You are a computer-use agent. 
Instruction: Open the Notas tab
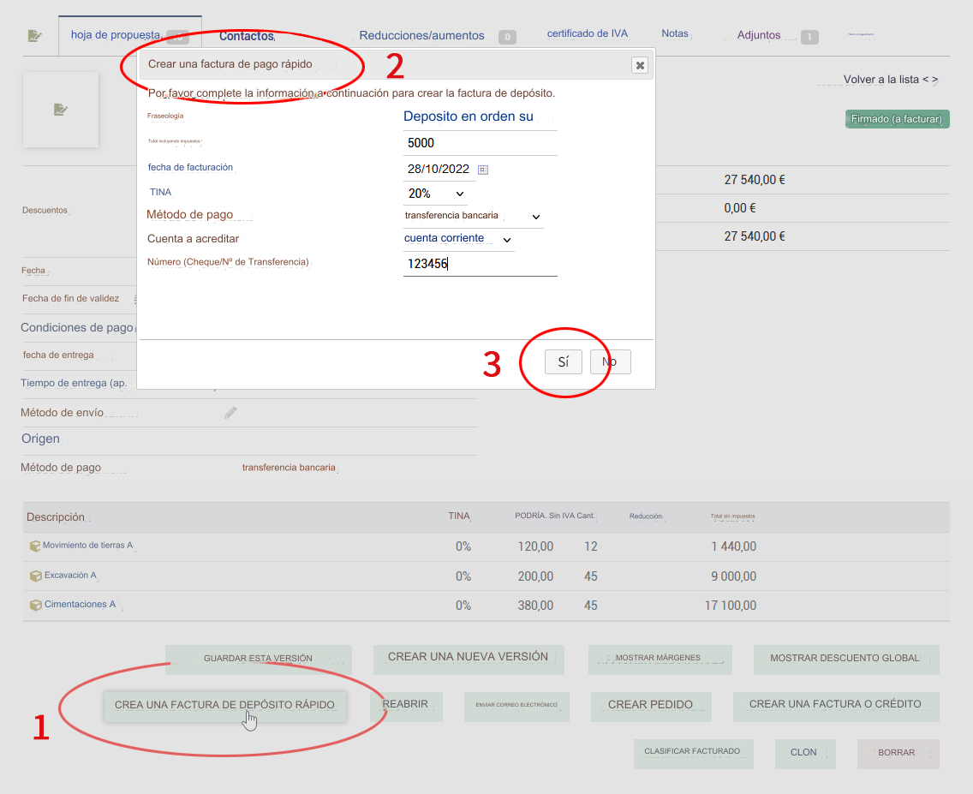click(675, 33)
